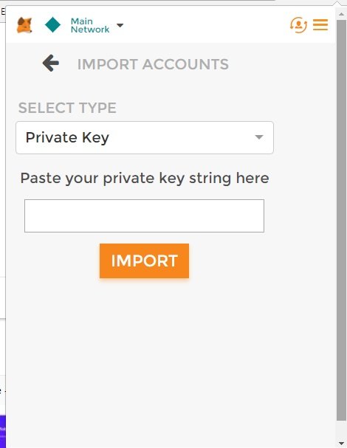Expand the network caret beside Main Network
Image resolution: width=347 pixels, height=448 pixels.
(120, 25)
